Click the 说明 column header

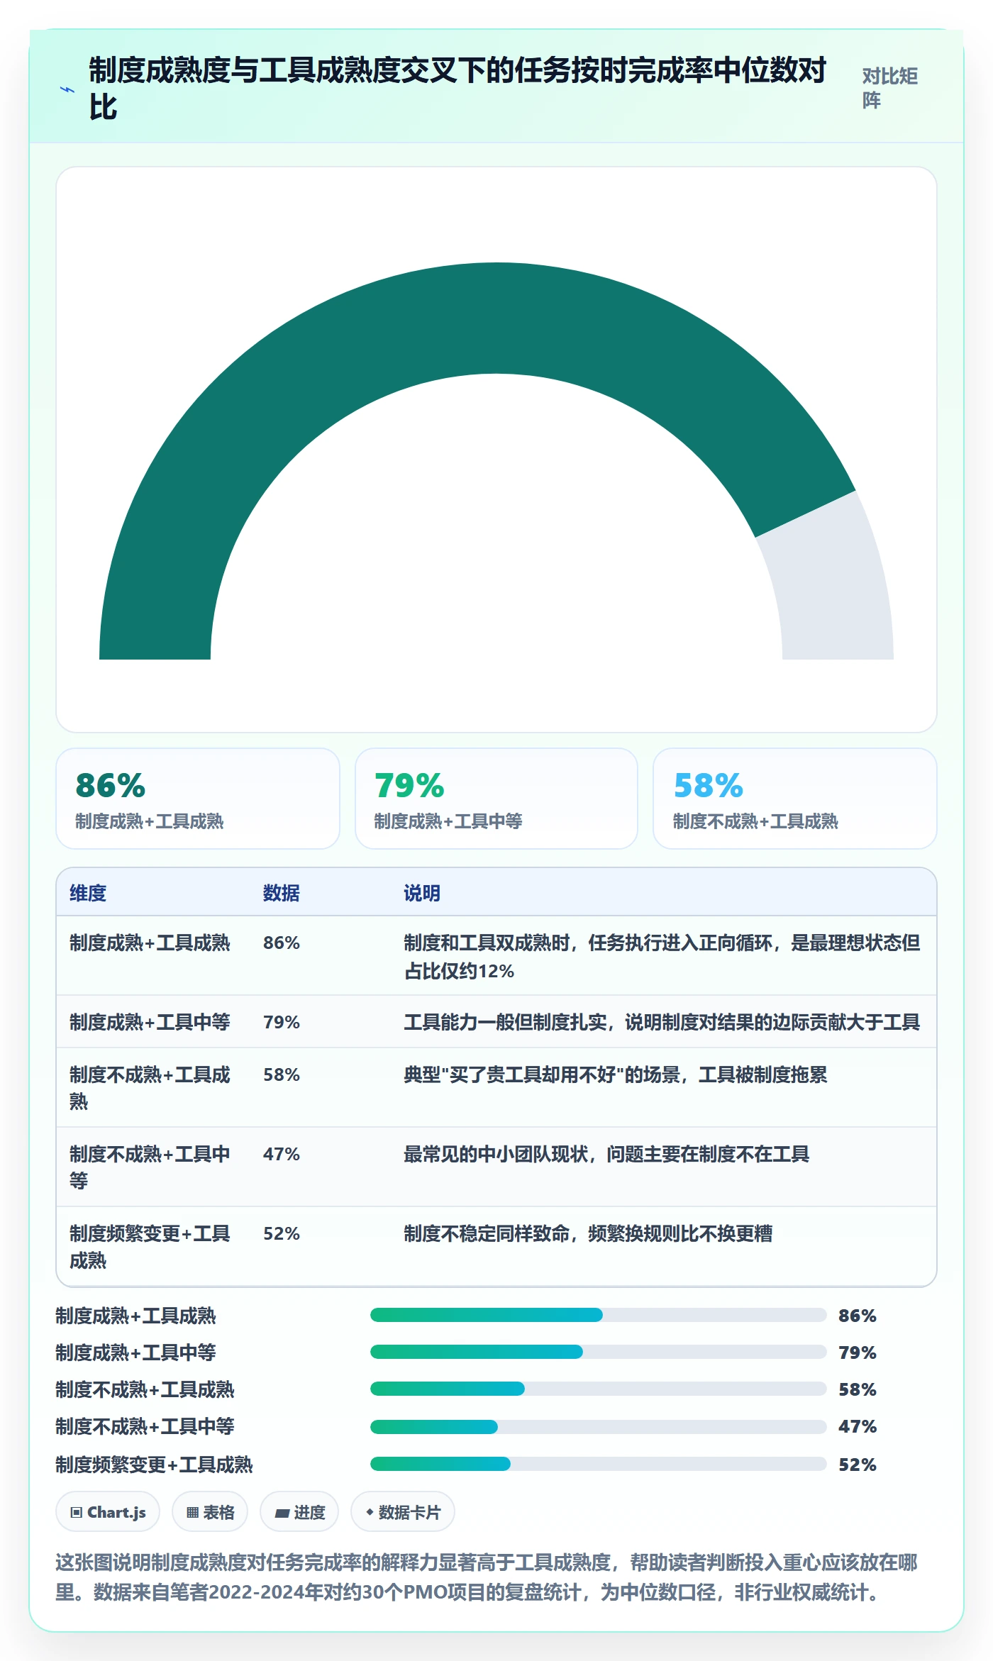point(422,893)
